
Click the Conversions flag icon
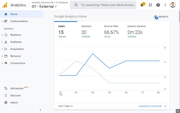click(x=6, y=63)
